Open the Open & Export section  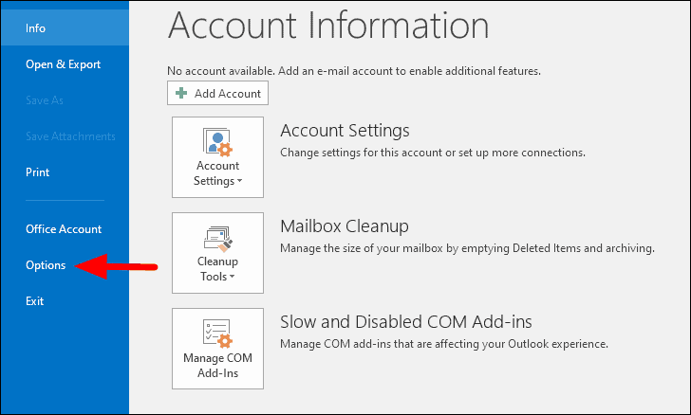tap(63, 64)
